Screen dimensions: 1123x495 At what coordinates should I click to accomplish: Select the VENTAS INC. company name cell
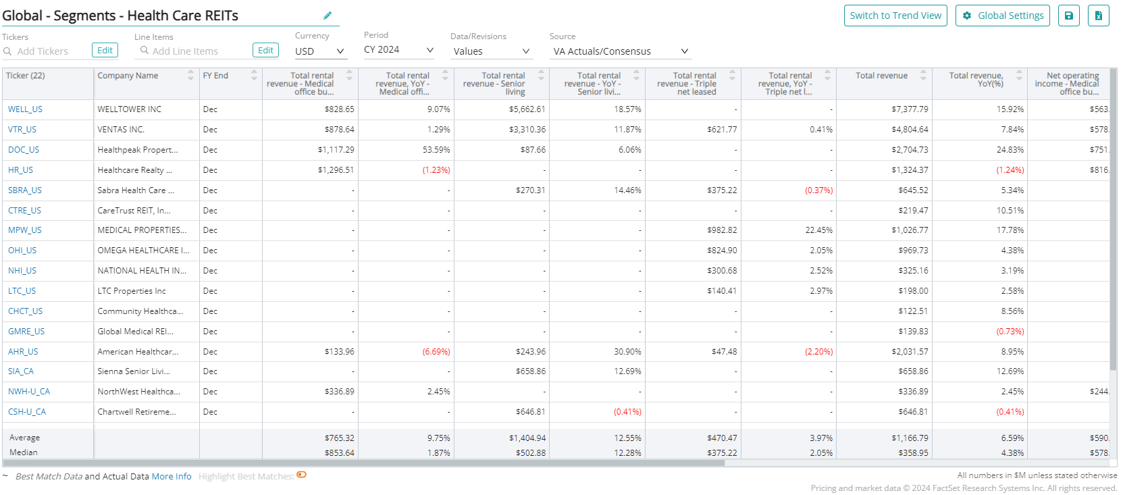[147, 130]
